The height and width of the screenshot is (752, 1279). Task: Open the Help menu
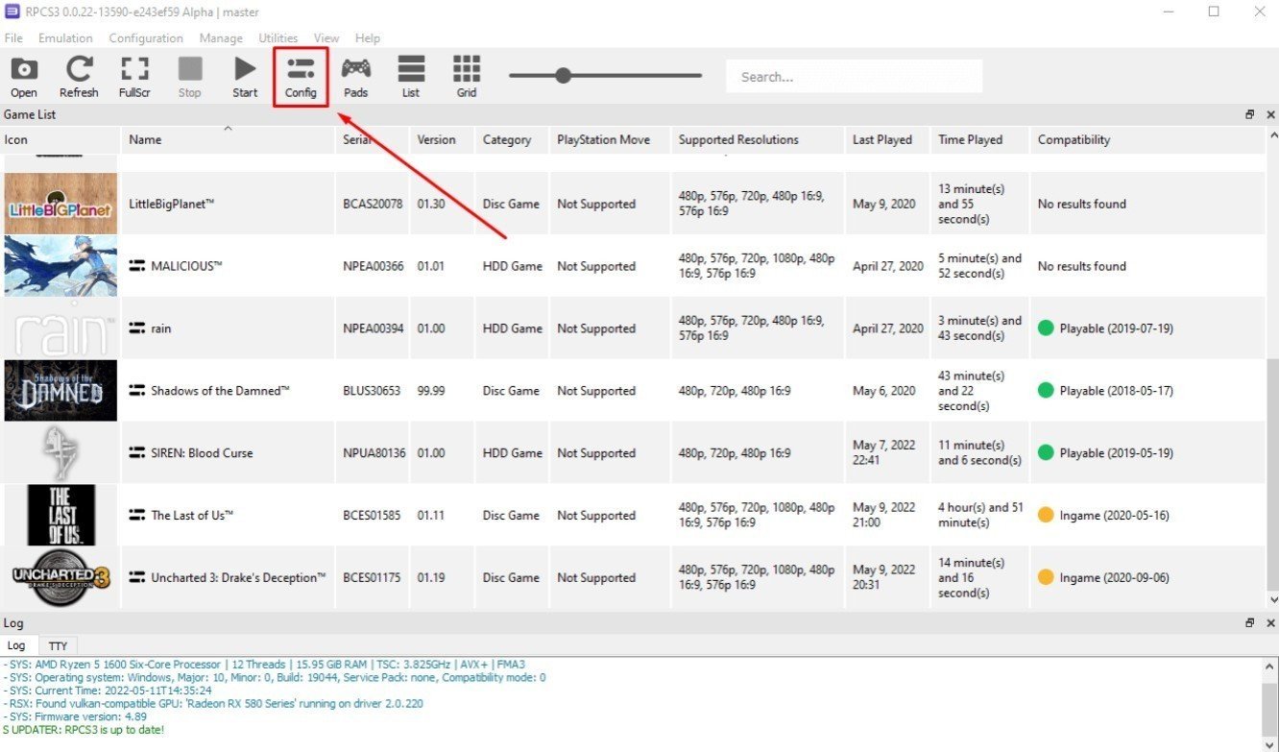pos(368,38)
